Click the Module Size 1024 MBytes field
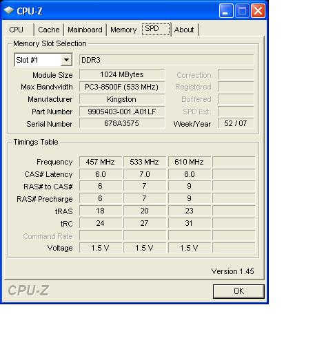The width and height of the screenshot is (335, 347). point(122,74)
